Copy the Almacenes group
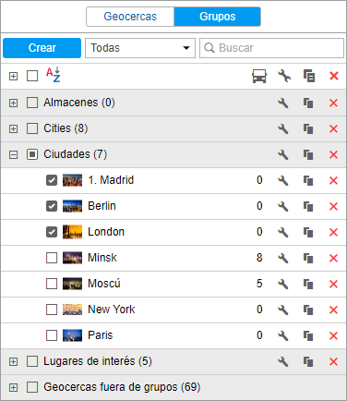The width and height of the screenshot is (347, 401). click(308, 103)
